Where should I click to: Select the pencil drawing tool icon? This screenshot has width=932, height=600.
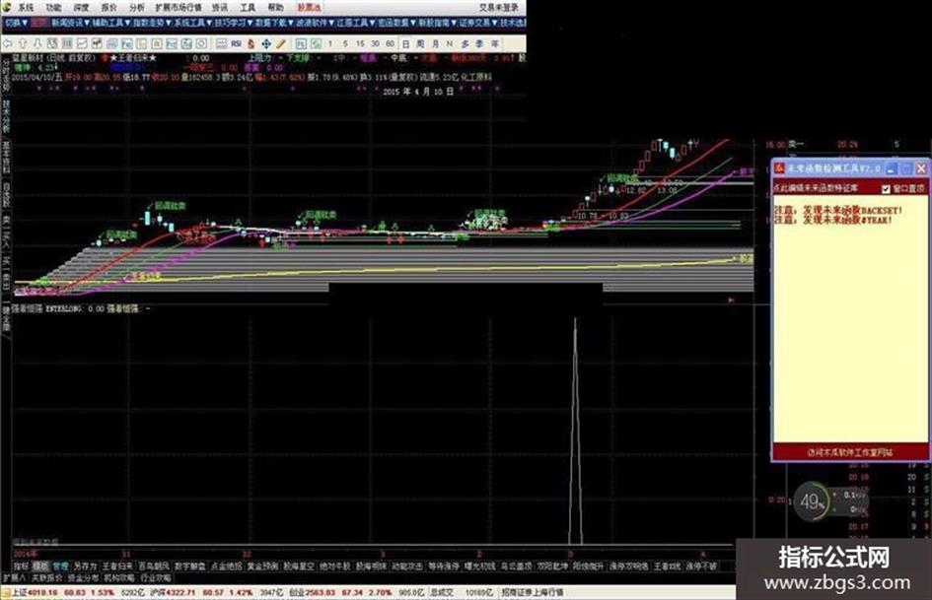[x=281, y=44]
